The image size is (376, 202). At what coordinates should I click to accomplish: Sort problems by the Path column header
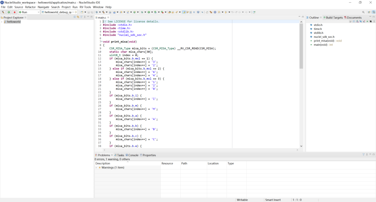click(194, 163)
